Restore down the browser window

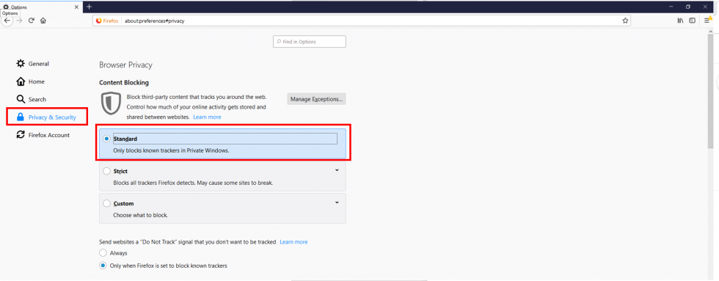pos(688,7)
